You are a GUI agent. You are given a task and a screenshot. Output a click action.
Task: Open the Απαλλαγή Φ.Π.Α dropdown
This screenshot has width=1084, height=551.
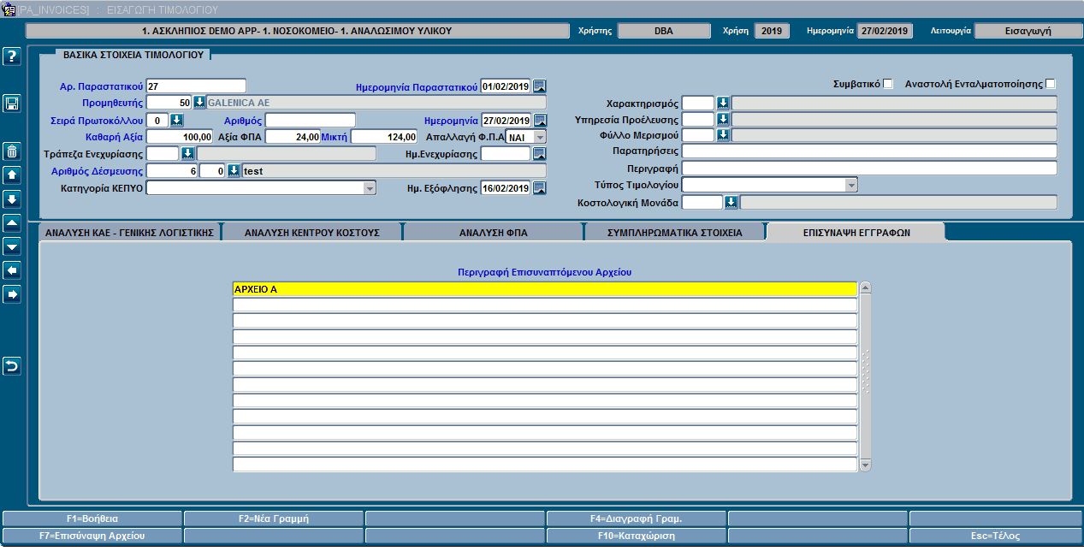pyautogui.click(x=539, y=137)
